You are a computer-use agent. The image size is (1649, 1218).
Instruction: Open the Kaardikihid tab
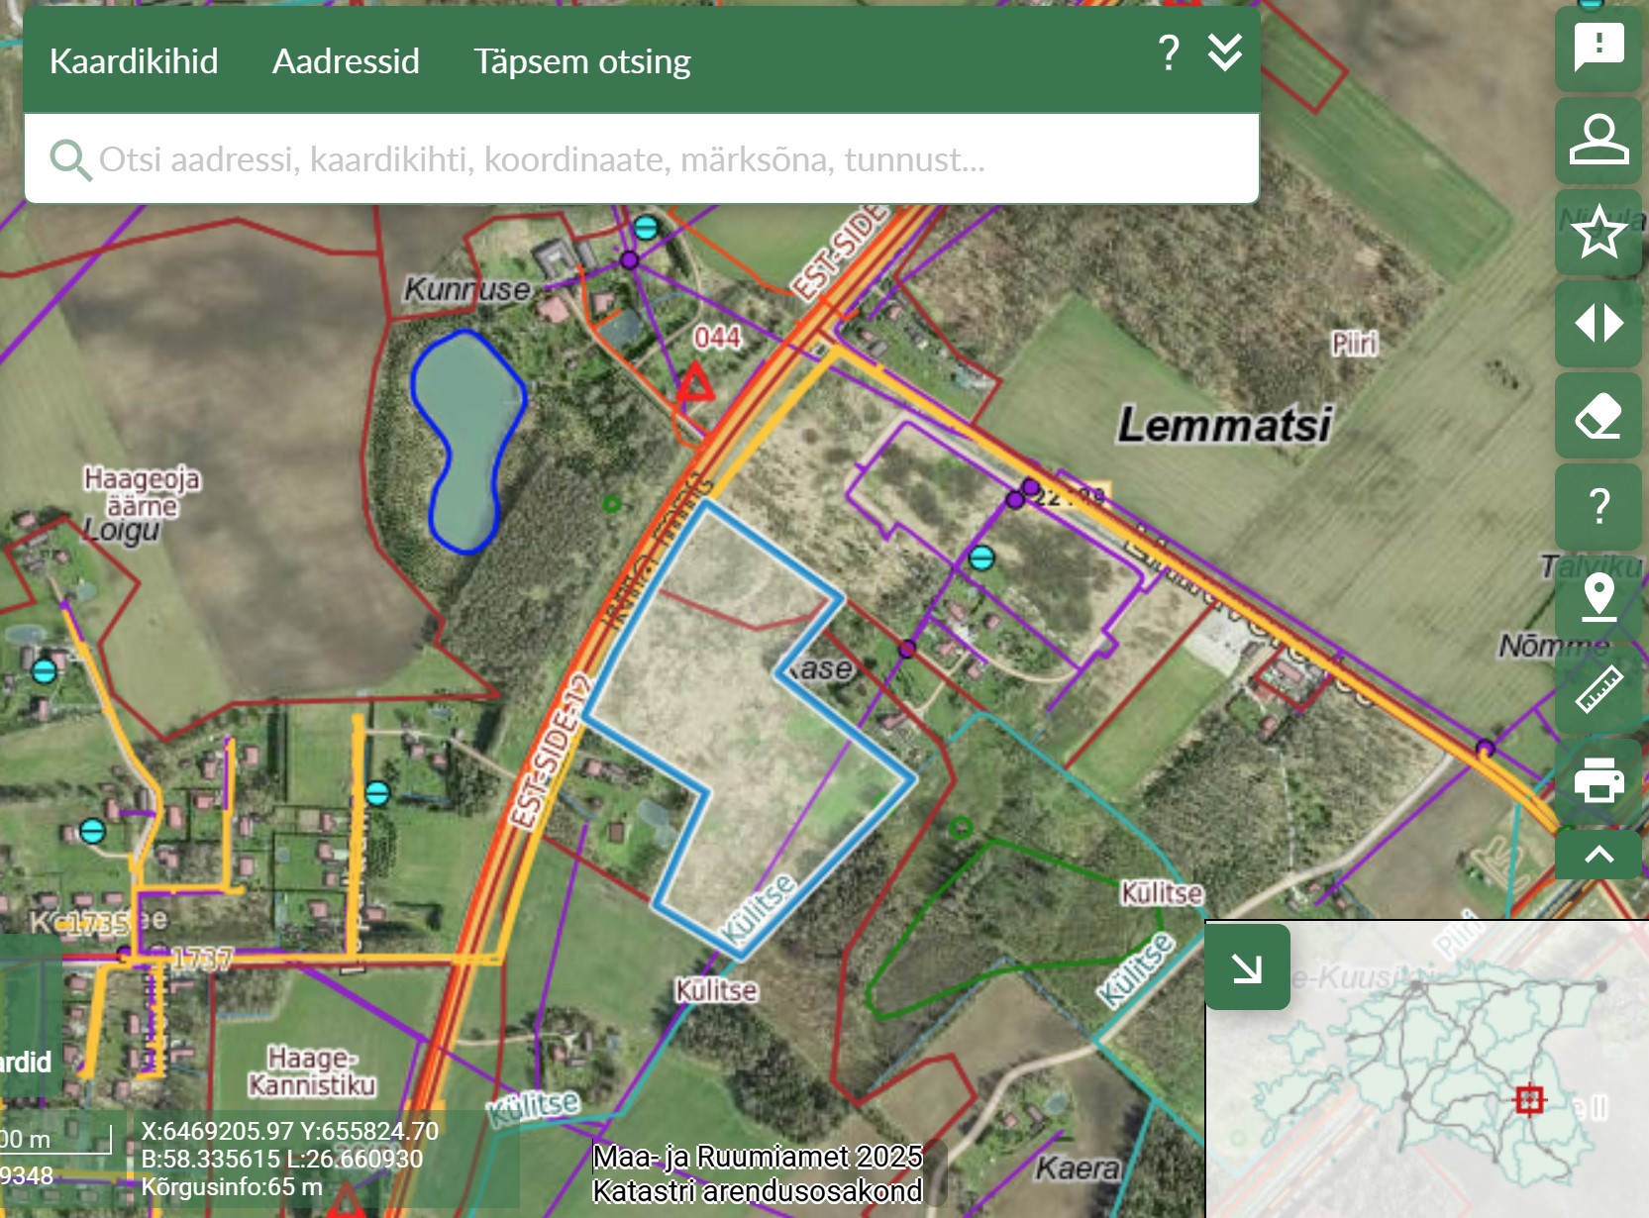pos(134,61)
